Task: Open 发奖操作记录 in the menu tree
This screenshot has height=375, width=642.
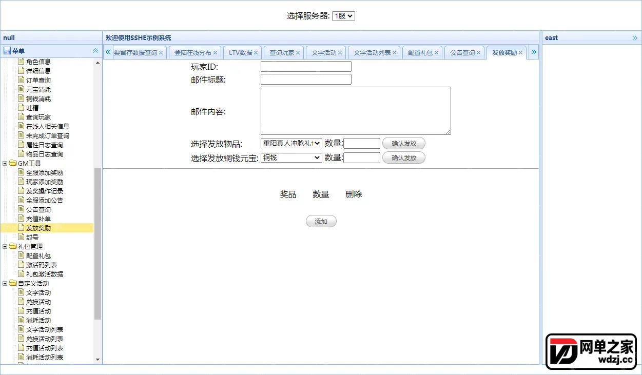Action: (45, 191)
